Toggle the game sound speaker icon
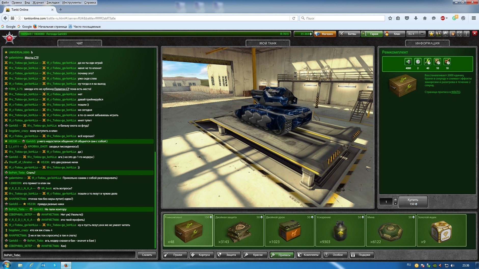The height and width of the screenshot is (269, 479). click(453, 34)
